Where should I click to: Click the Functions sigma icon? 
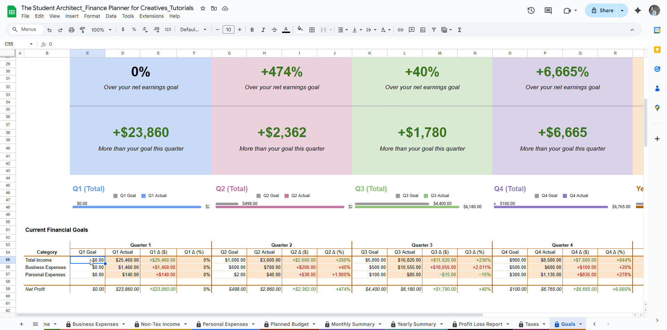click(460, 30)
